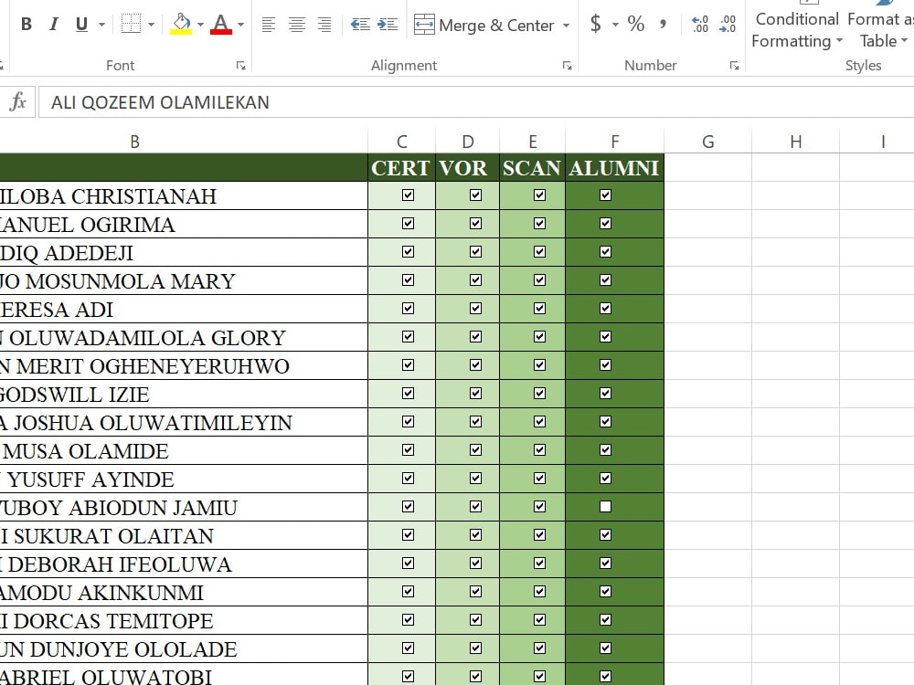
Task: Select the CERT header cell
Action: click(x=401, y=168)
